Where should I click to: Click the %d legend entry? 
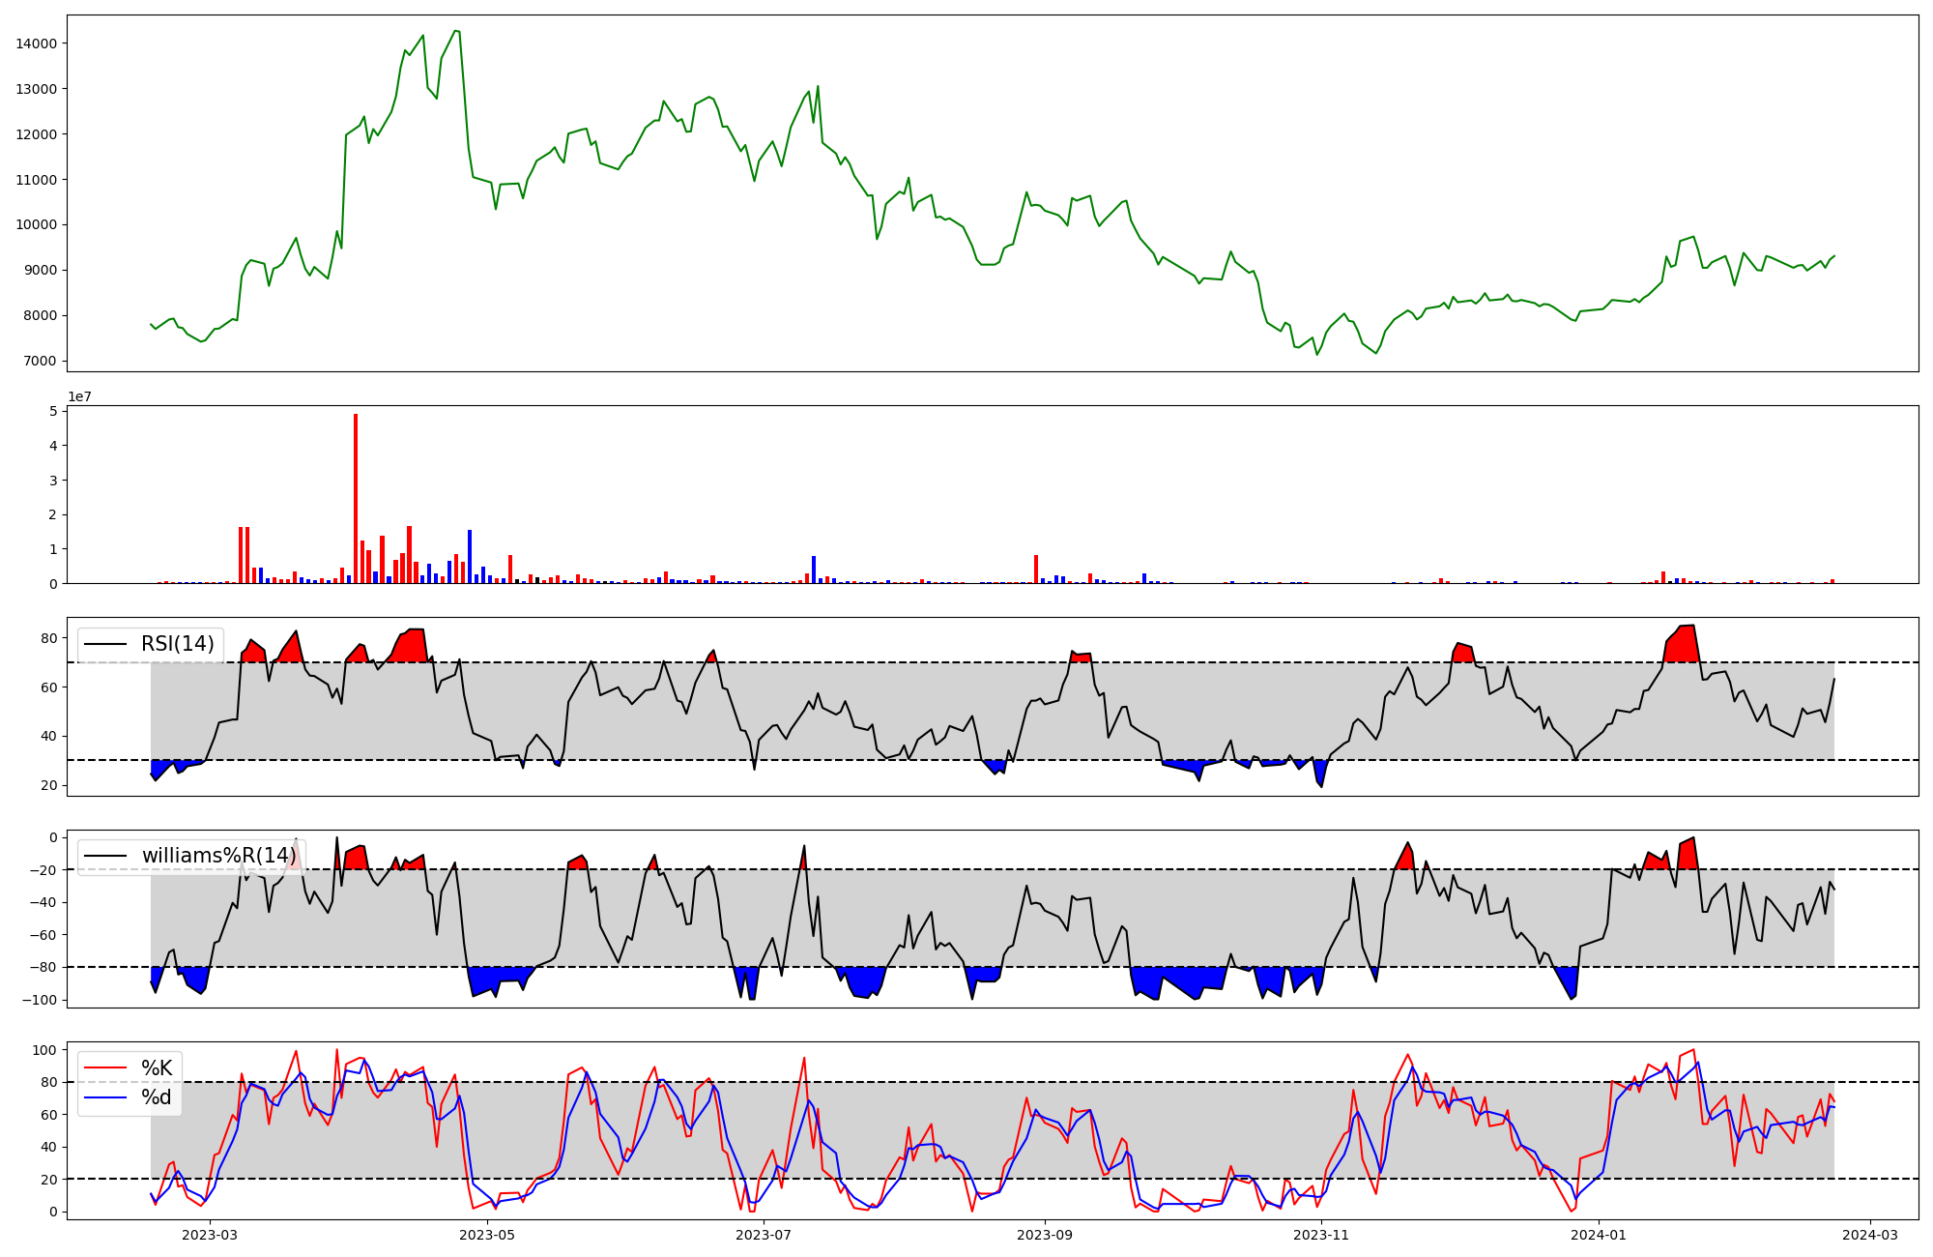tap(156, 1097)
